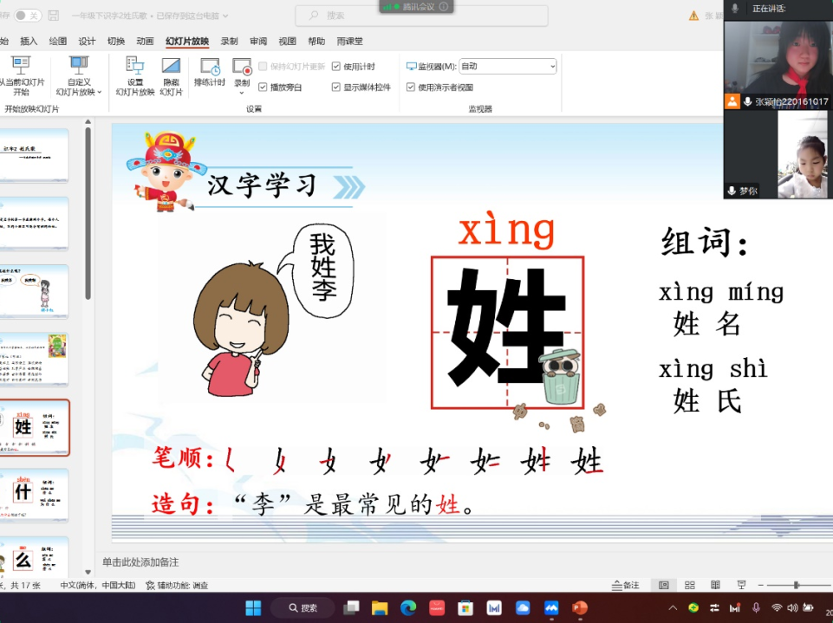Image resolution: width=833 pixels, height=623 pixels.
Task: Switch to the Review ribbon tab
Action: [258, 41]
